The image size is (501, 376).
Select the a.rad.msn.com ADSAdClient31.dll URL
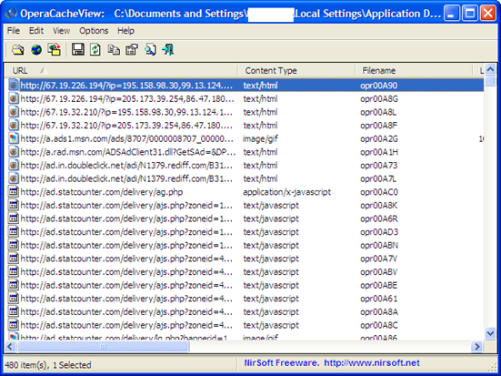[128, 152]
